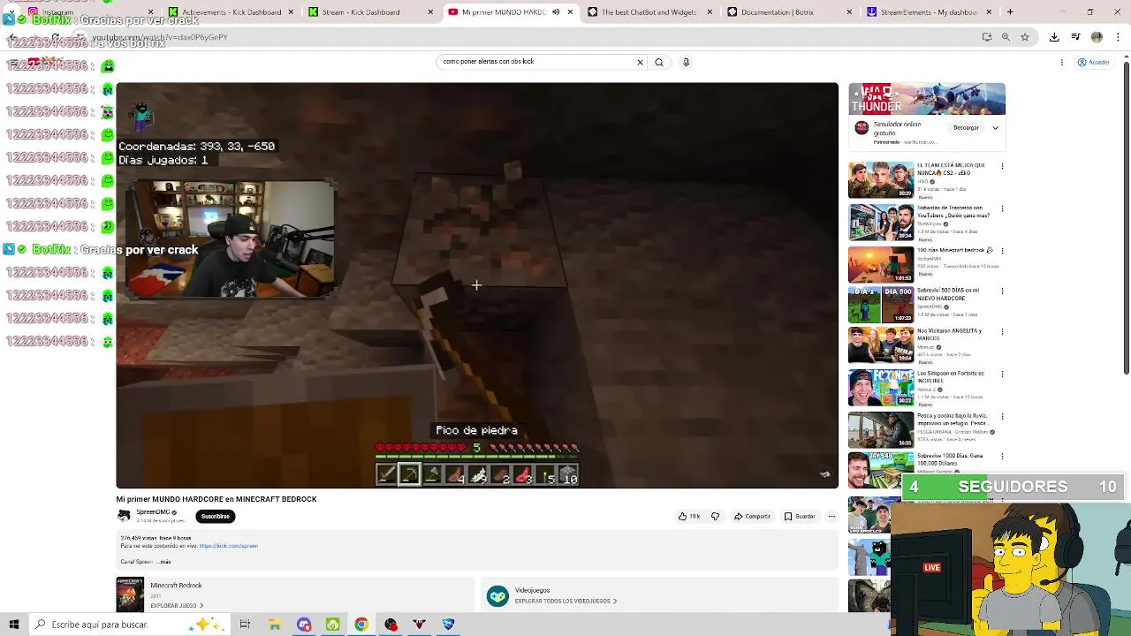Image resolution: width=1131 pixels, height=636 pixels.
Task: Dislike the video
Action: [x=715, y=516]
